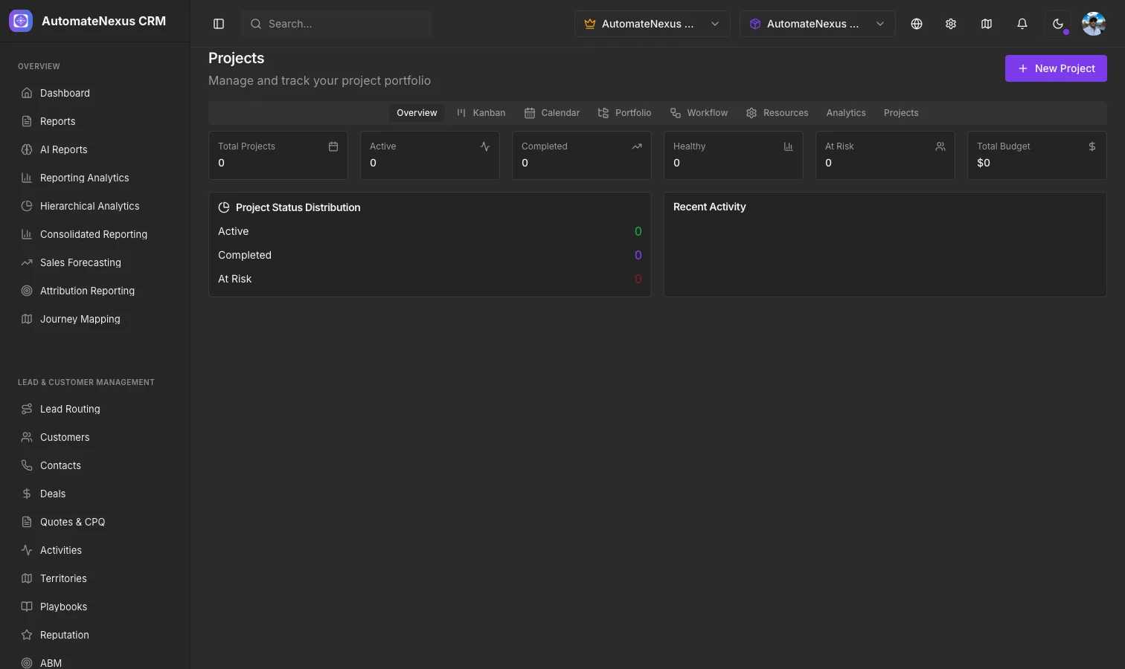Expand the crown AutomateNexus organization dropdown
This screenshot has height=669, width=1125.
pos(652,24)
